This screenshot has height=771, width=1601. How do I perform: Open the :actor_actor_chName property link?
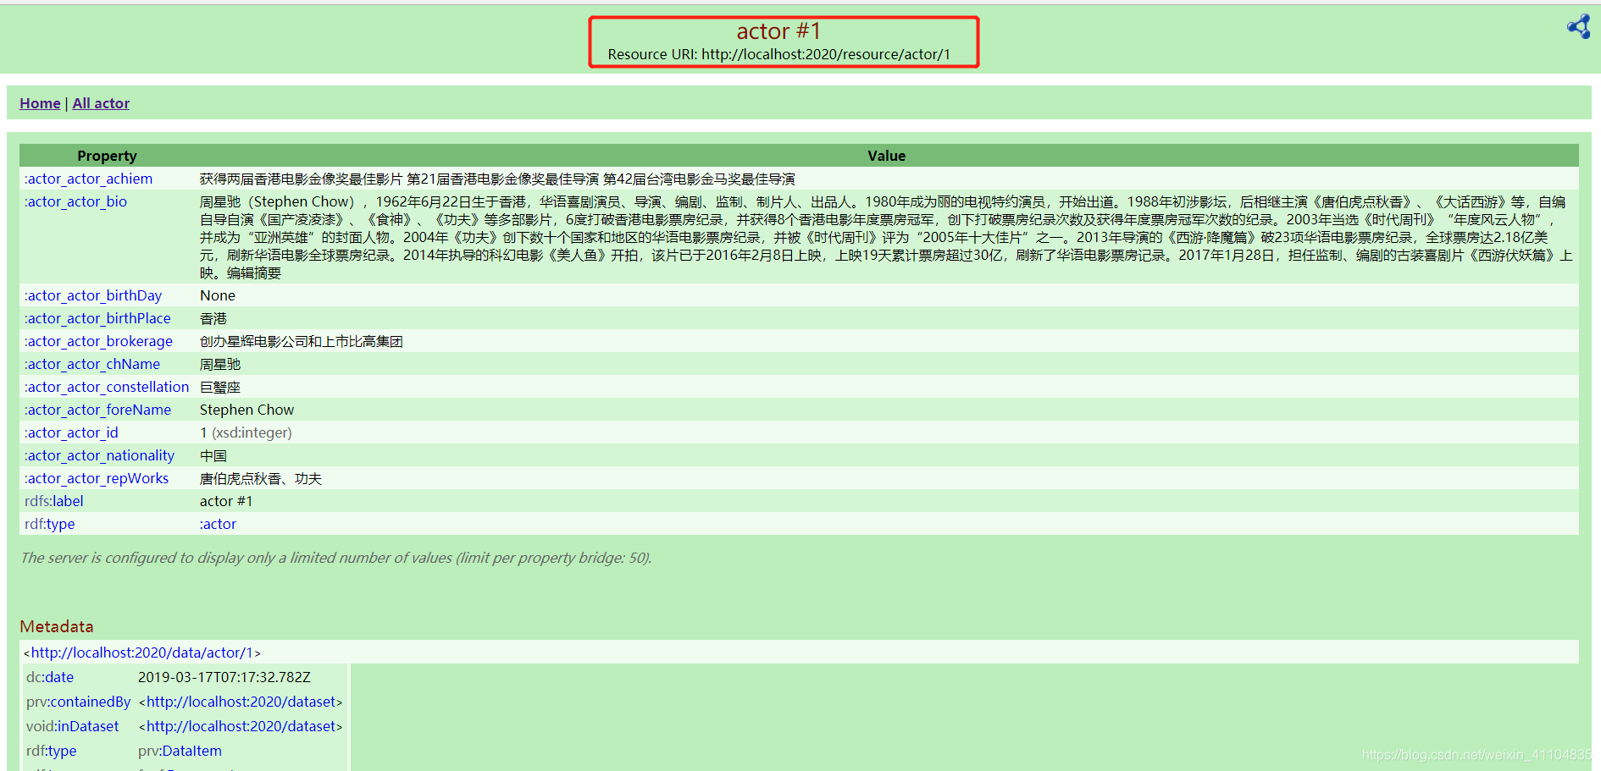point(92,364)
